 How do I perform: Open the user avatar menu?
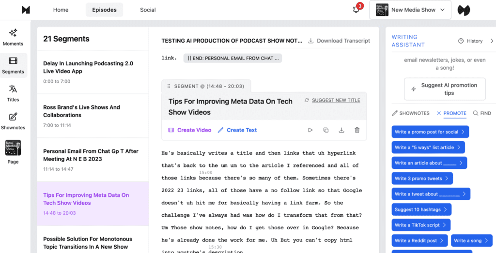tap(464, 10)
